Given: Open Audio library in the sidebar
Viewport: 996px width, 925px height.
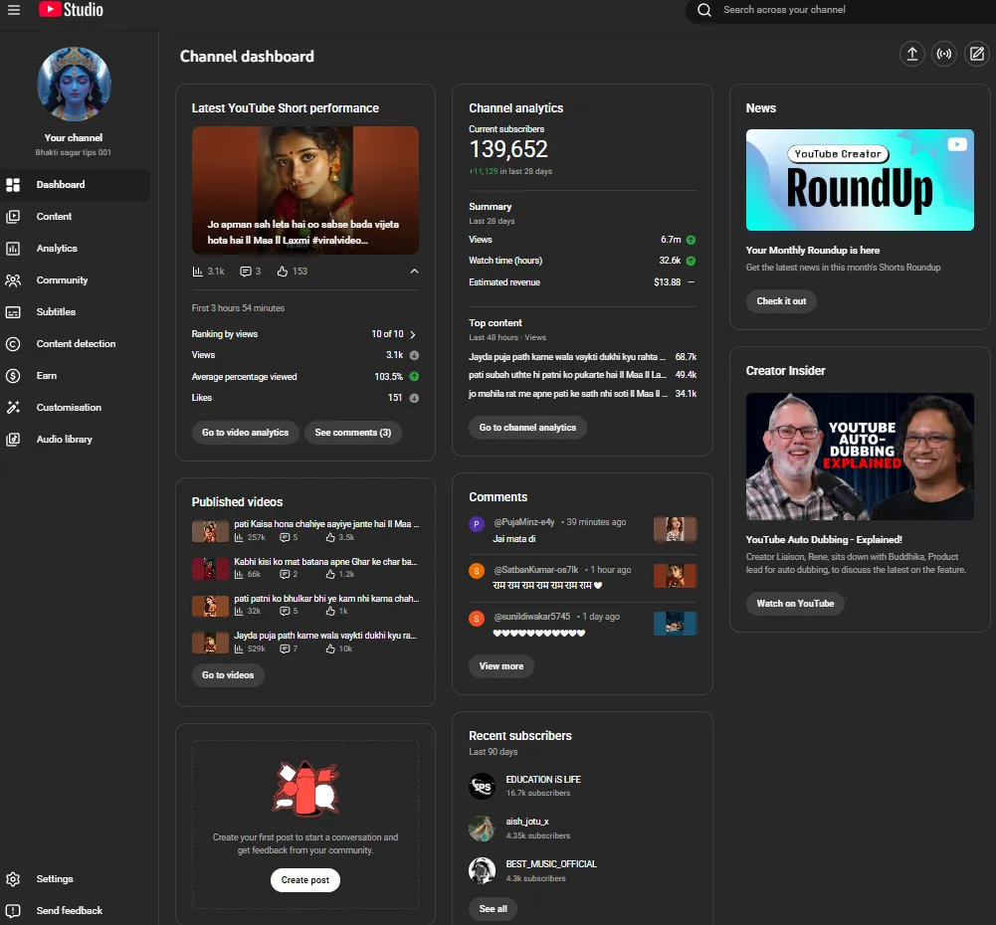Looking at the screenshot, I should pos(75,439).
